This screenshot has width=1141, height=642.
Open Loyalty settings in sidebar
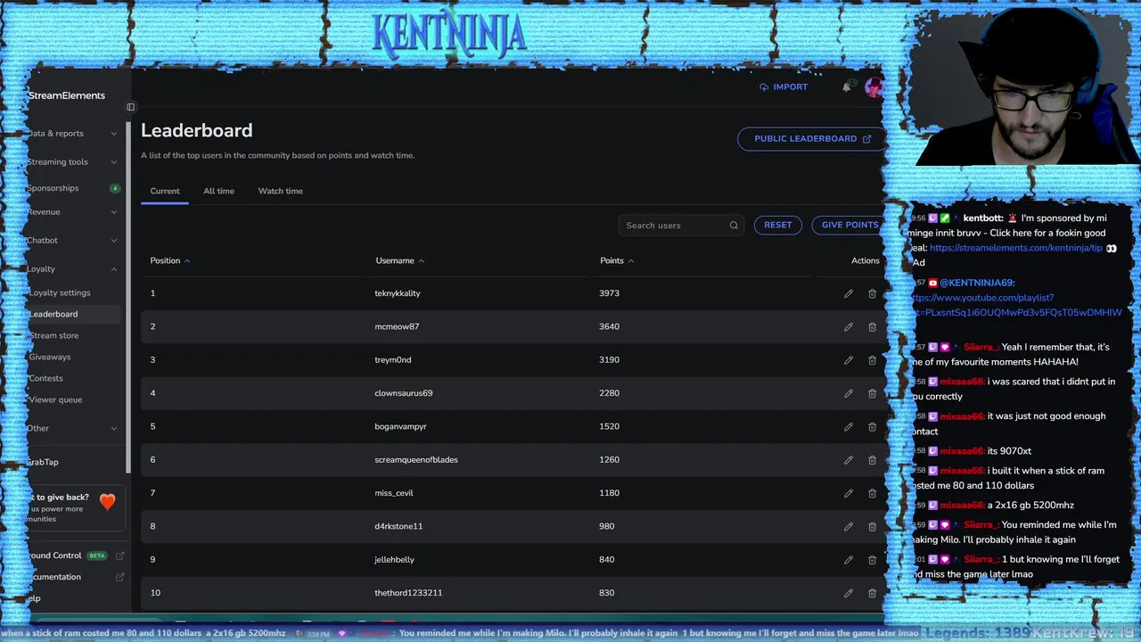pos(60,292)
